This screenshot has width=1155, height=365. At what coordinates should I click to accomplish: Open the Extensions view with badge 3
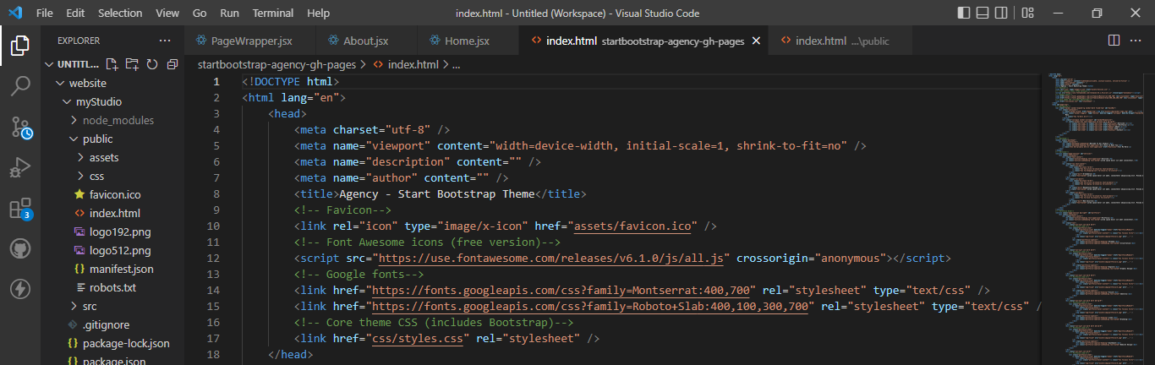click(x=20, y=209)
